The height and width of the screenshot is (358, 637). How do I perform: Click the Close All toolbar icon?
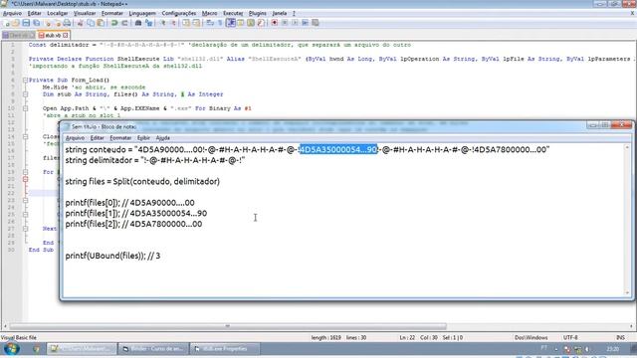(x=58, y=23)
